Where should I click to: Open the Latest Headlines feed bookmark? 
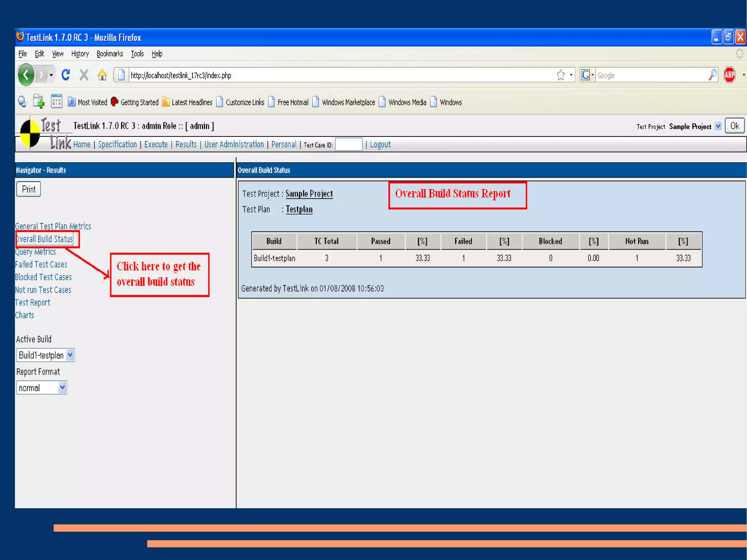click(187, 102)
